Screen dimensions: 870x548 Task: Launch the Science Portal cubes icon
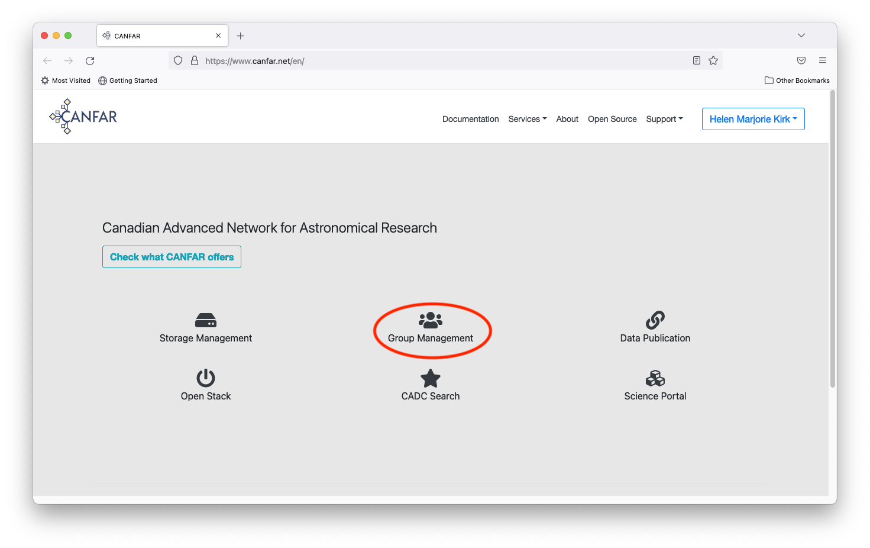655,378
